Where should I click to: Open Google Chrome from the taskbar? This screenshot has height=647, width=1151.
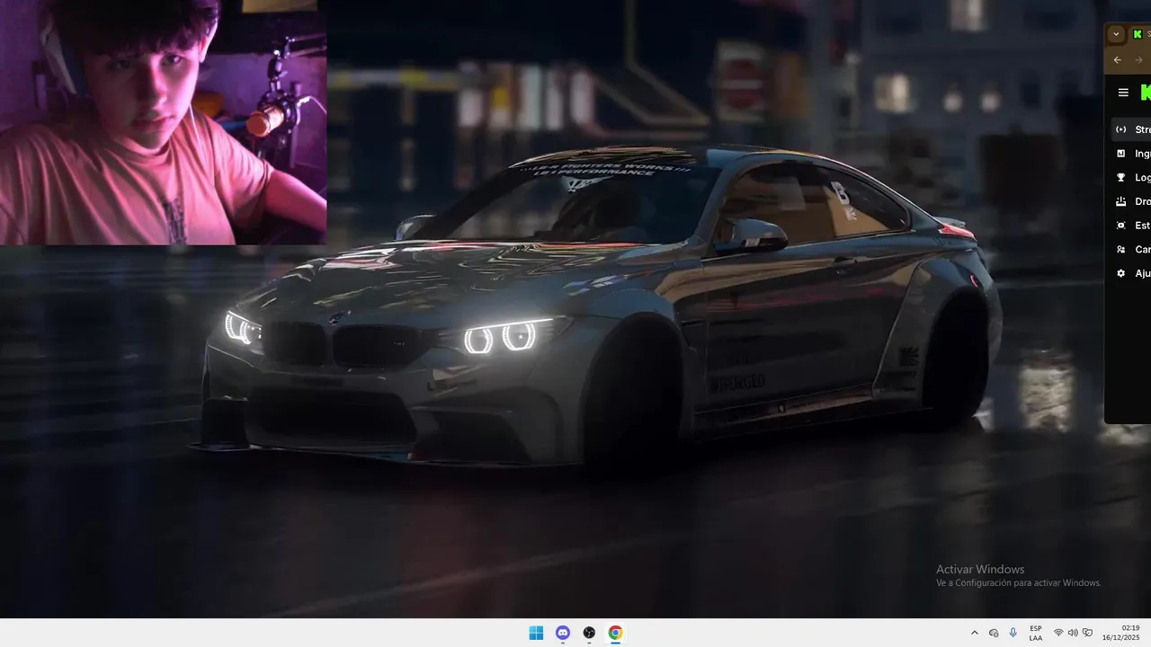click(615, 633)
